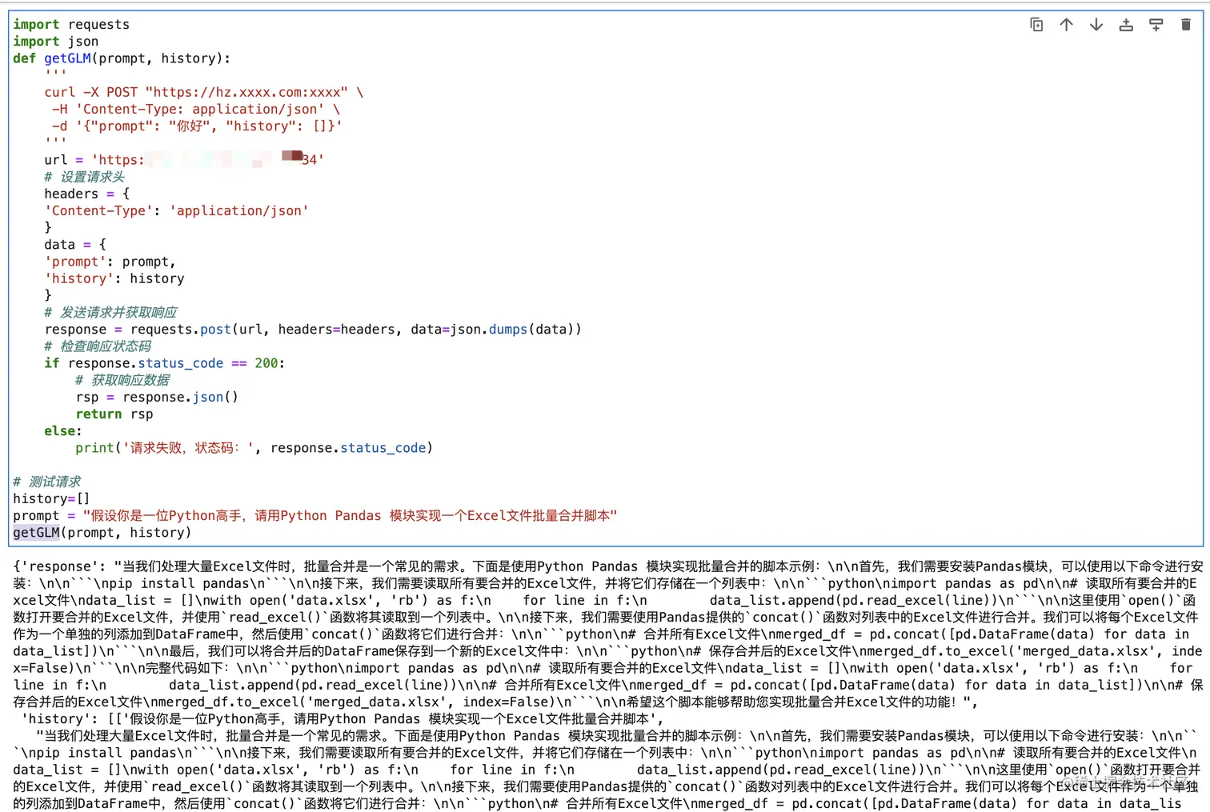Click the 'headers = {' line

(x=86, y=194)
